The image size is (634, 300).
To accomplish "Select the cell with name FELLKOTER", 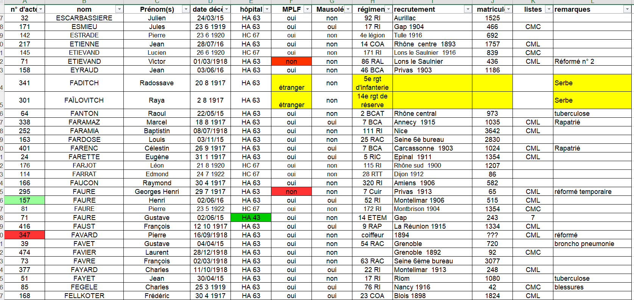I will [84, 296].
